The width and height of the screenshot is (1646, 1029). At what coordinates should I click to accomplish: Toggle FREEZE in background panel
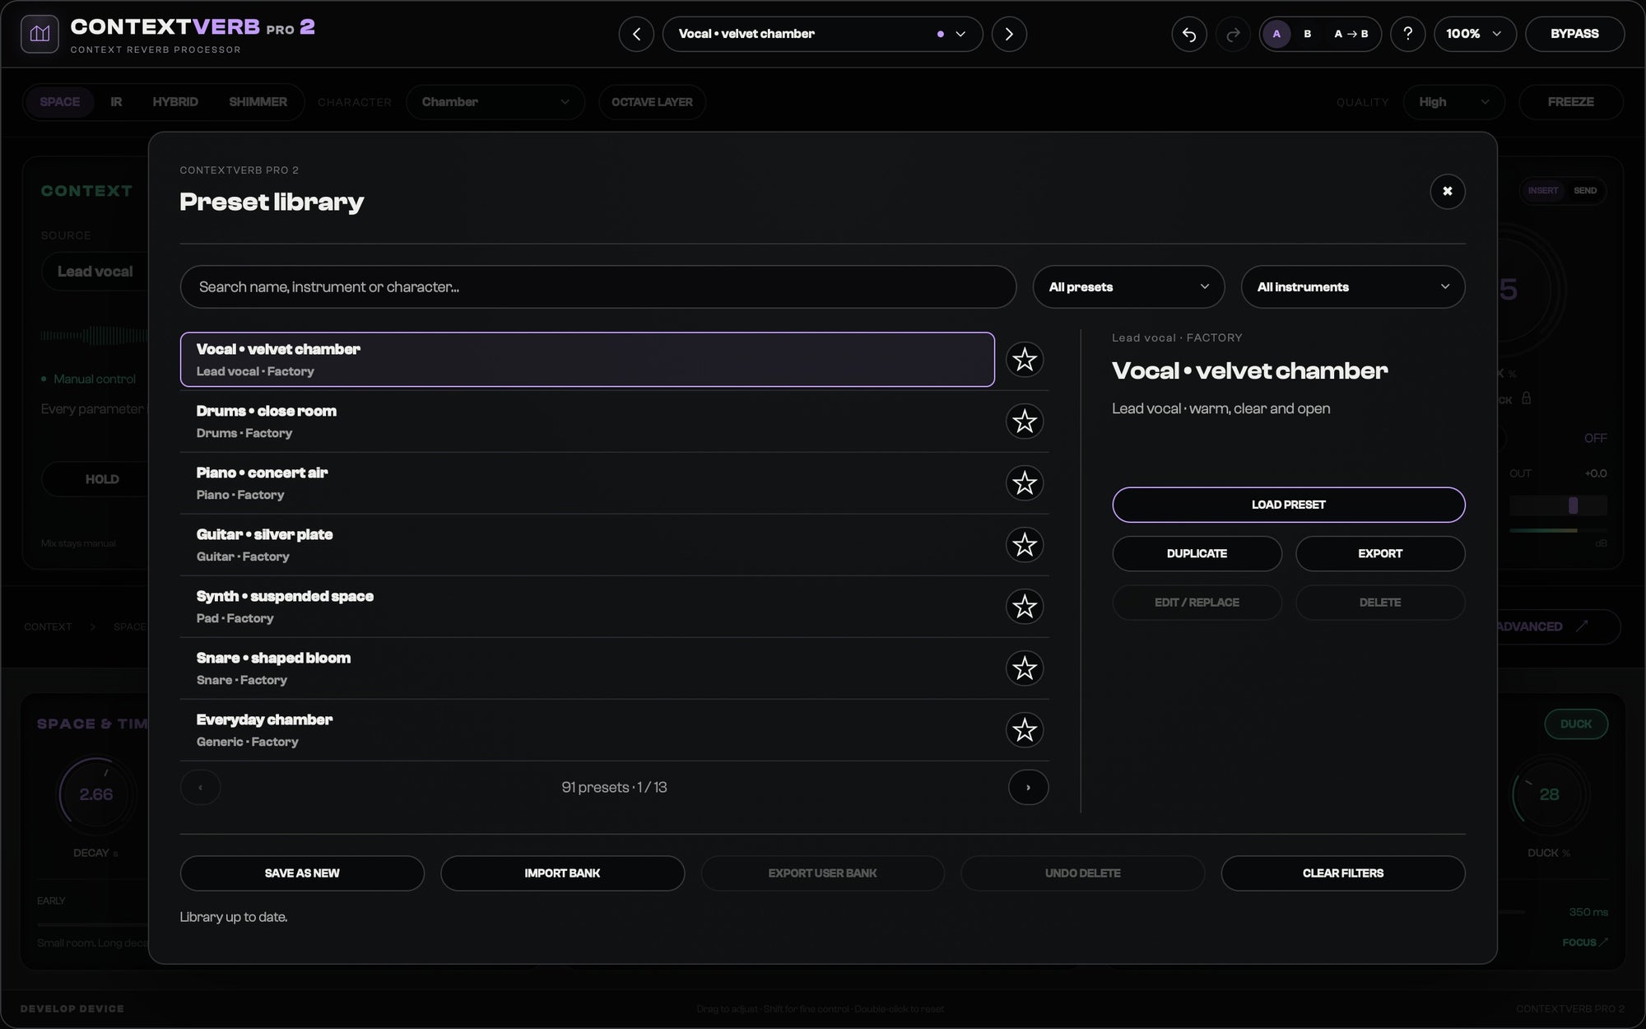tap(1570, 102)
